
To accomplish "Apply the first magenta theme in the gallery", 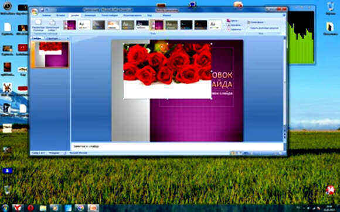I will (69, 25).
